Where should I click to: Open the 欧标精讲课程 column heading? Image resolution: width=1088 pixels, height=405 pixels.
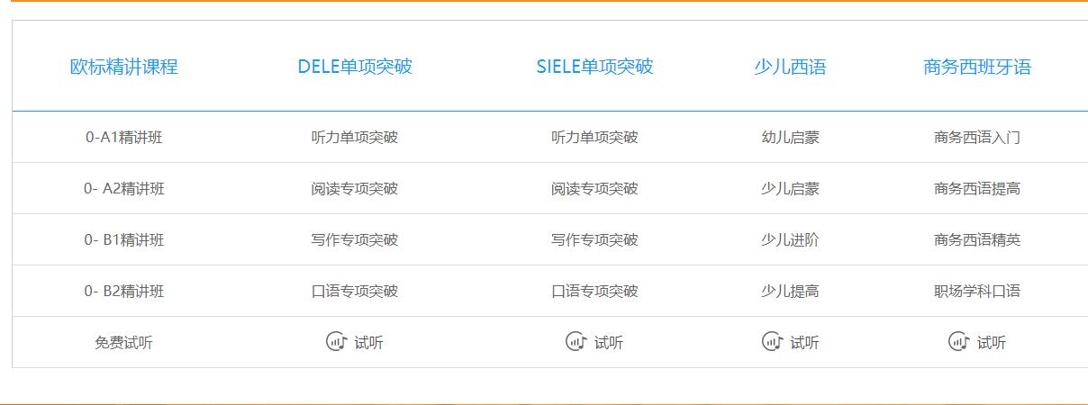124,67
